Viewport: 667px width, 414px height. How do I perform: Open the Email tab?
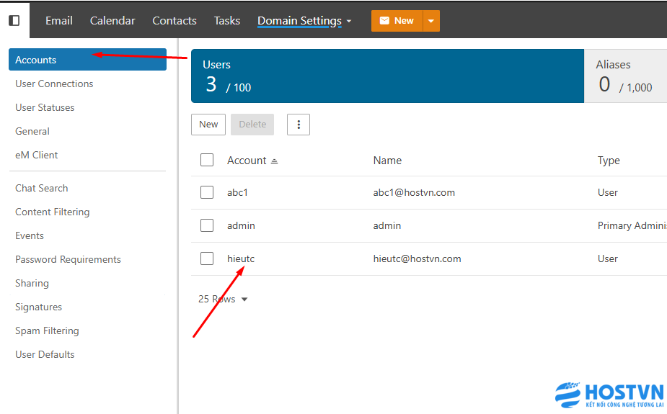pos(58,21)
